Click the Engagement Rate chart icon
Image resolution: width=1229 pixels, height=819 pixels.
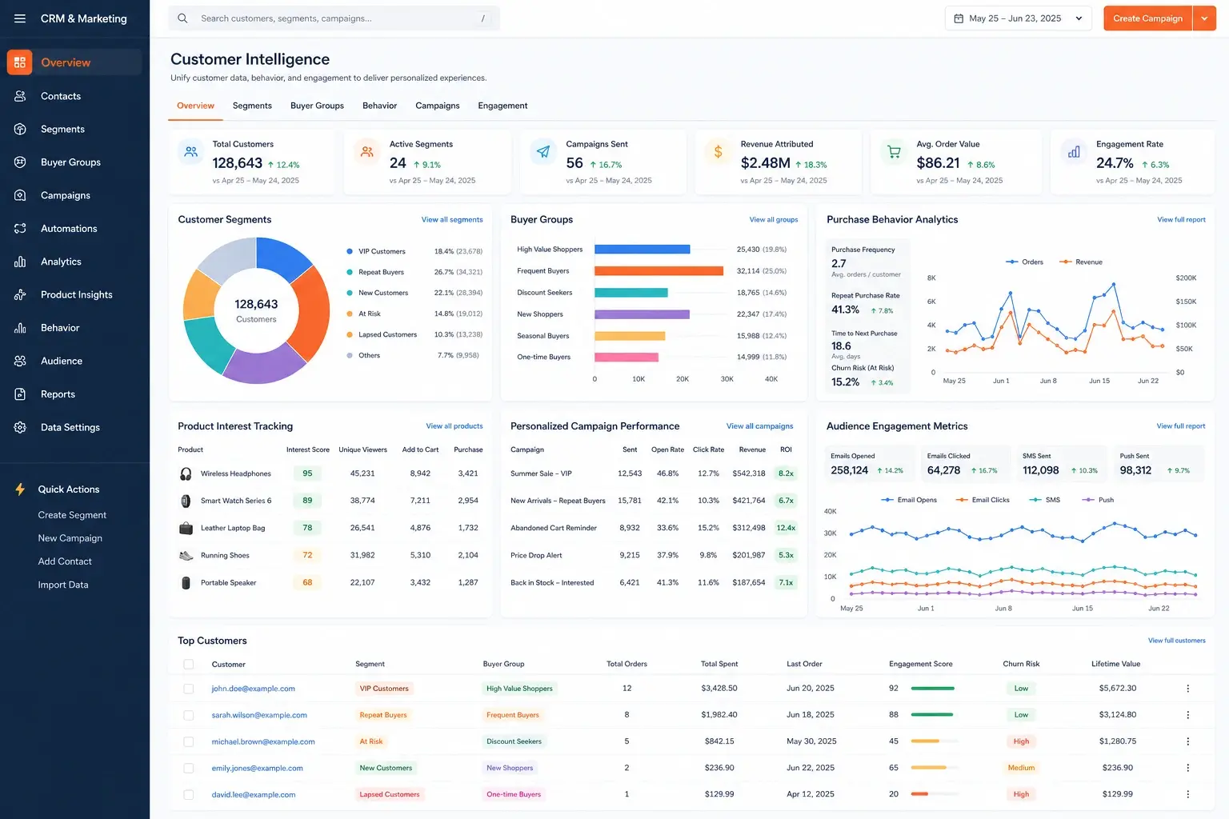click(x=1074, y=151)
